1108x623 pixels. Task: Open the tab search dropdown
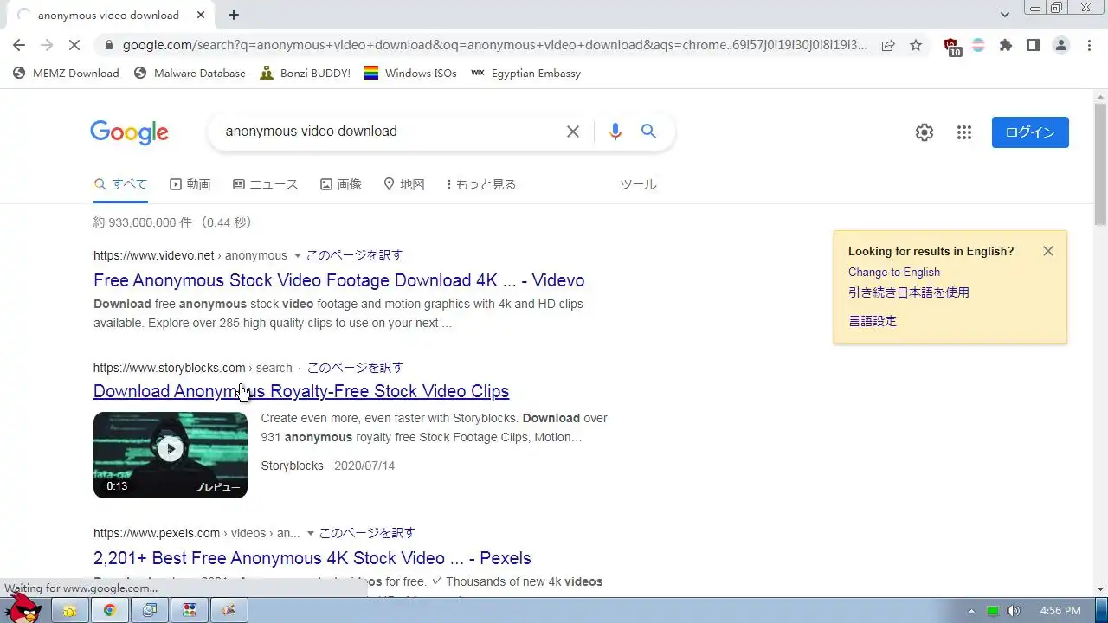(1004, 15)
